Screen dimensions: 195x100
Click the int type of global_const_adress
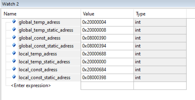click(138, 38)
